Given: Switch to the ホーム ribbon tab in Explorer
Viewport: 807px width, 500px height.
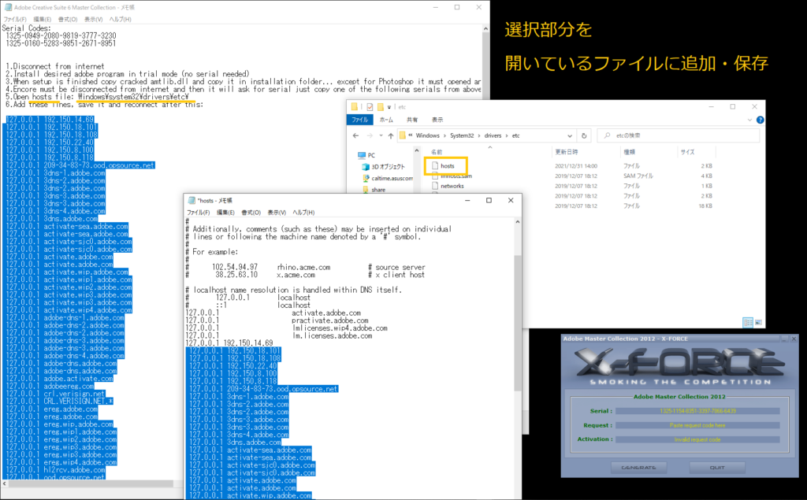Looking at the screenshot, I should pos(386,120).
